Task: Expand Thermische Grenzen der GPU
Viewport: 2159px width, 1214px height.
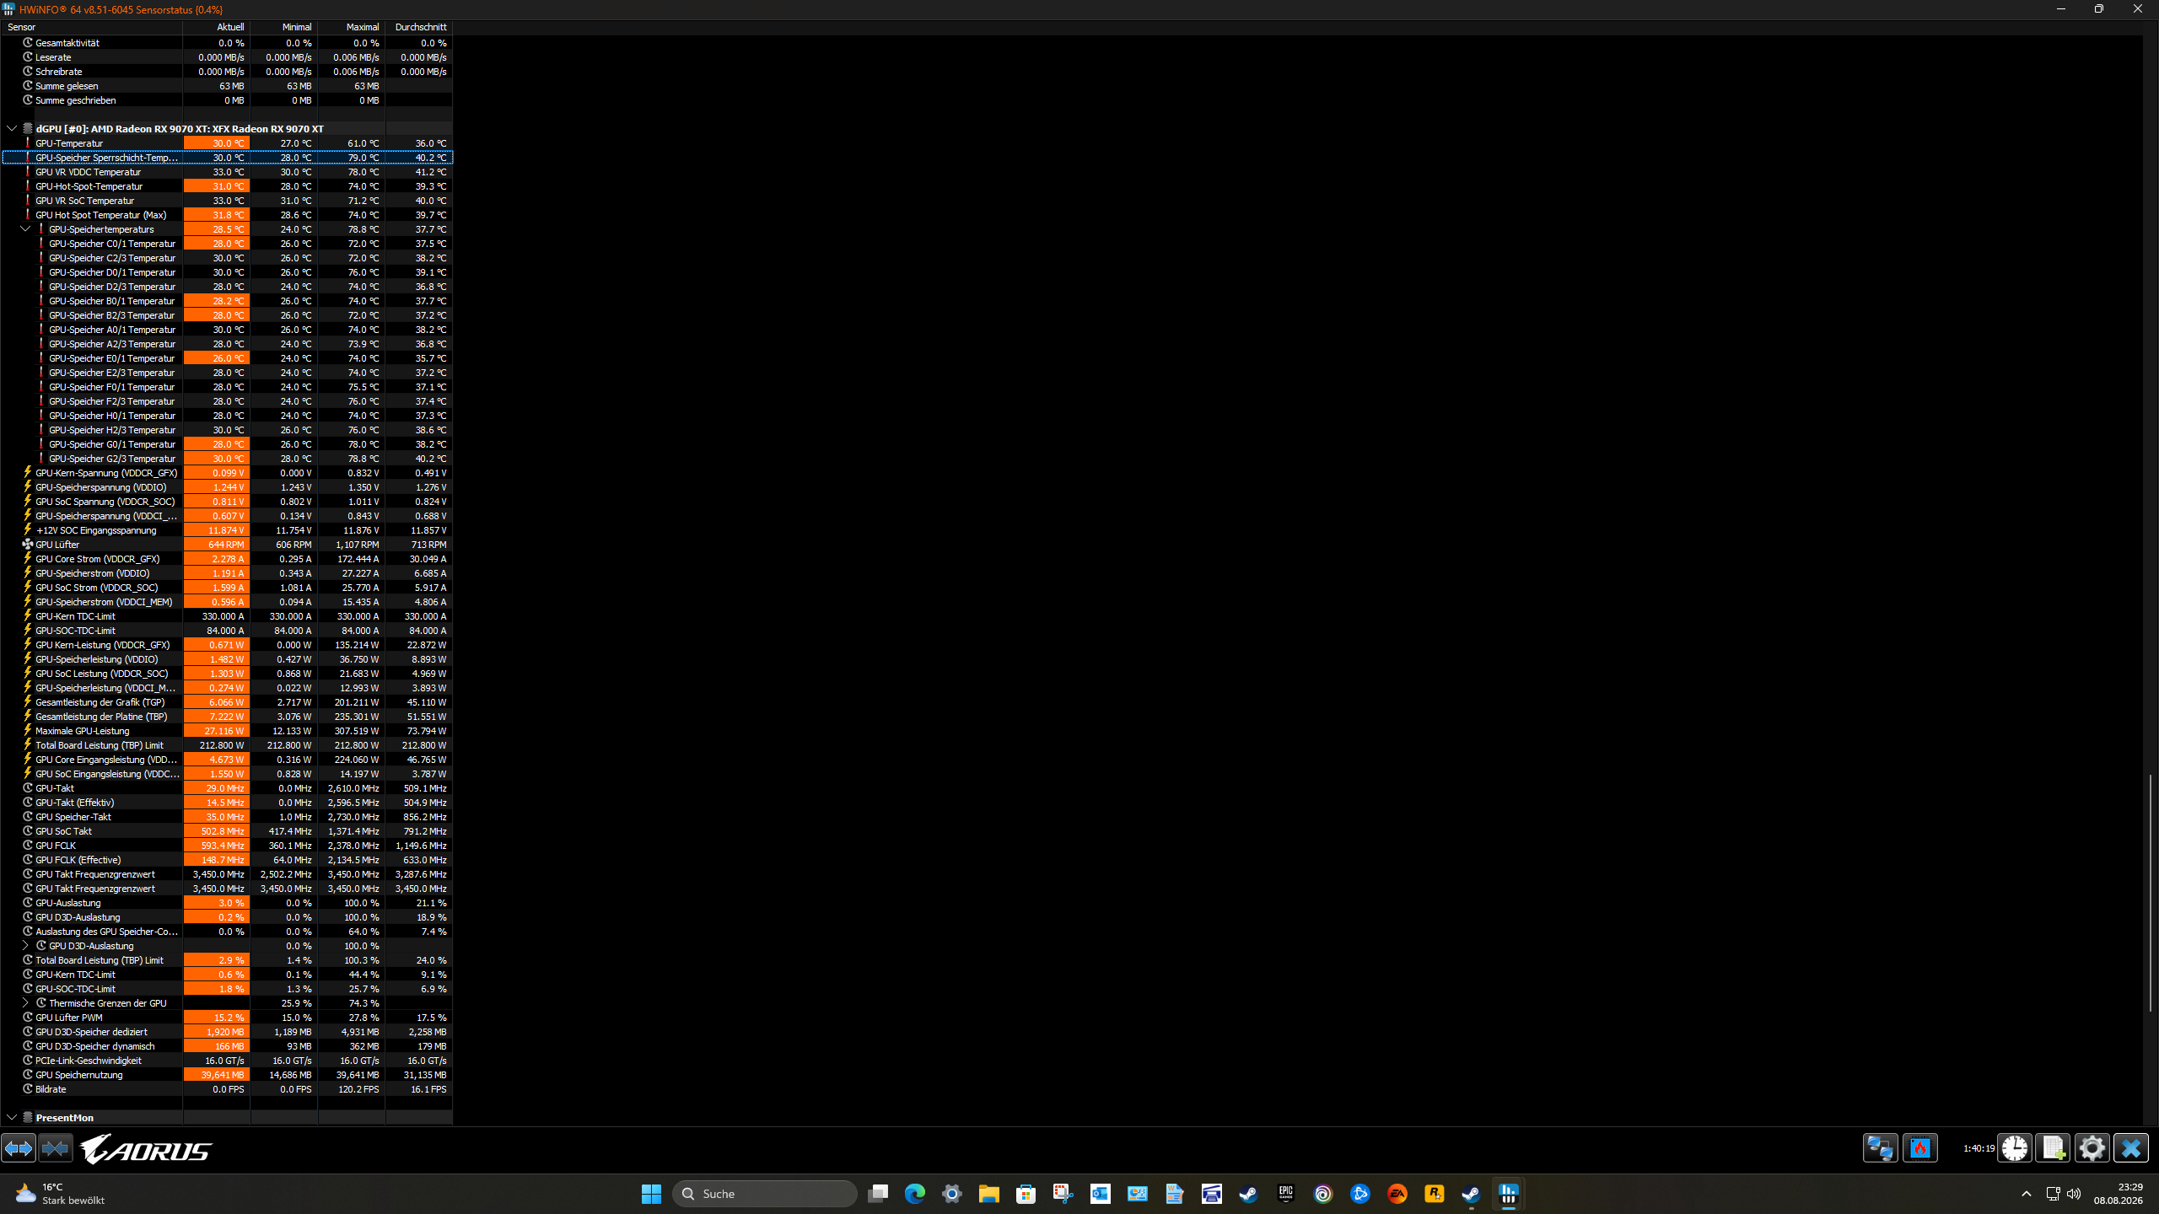Action: pos(25,1003)
